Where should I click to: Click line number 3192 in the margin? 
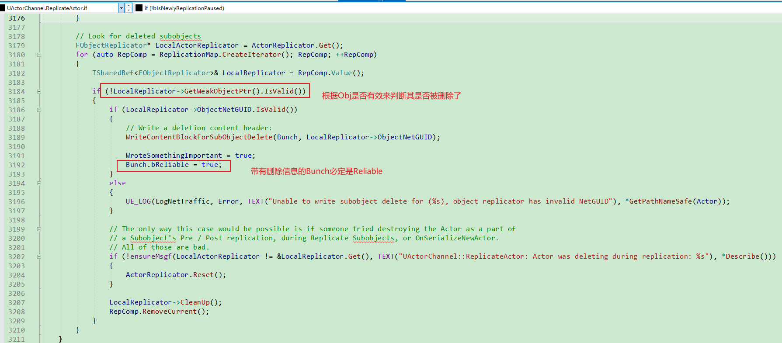click(17, 165)
